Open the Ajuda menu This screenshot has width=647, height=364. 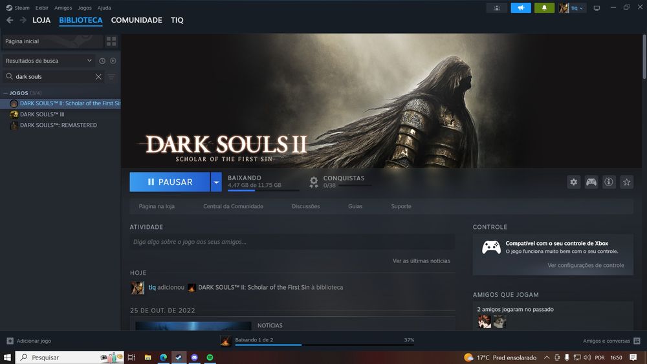[x=104, y=8]
